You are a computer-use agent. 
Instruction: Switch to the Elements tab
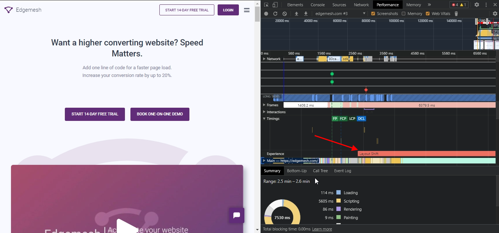click(x=295, y=5)
